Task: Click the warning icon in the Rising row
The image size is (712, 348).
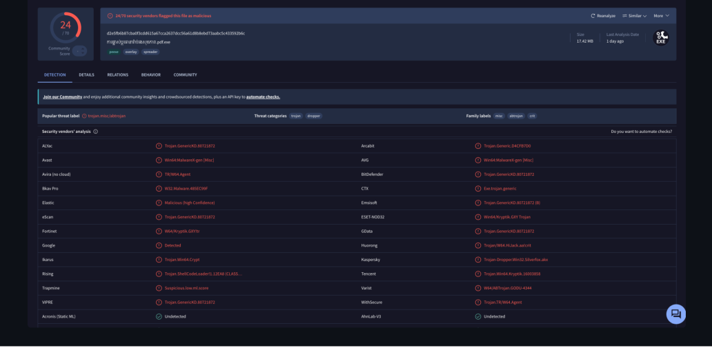Action: click(159, 274)
